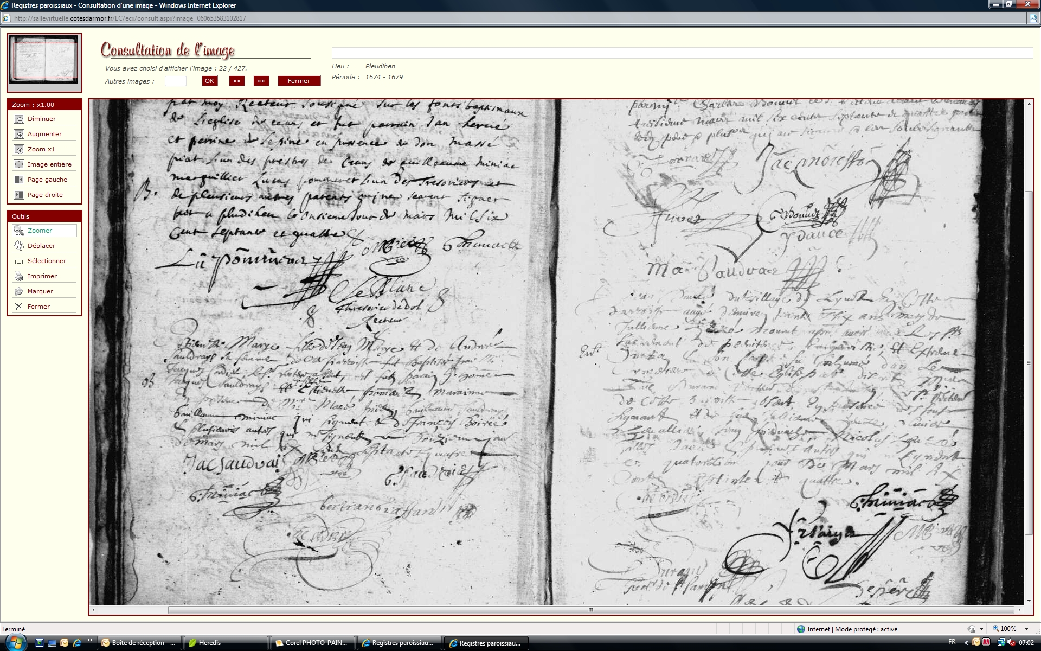1041x651 pixels.
Task: Go to the previous image with «« button
Action: point(236,81)
